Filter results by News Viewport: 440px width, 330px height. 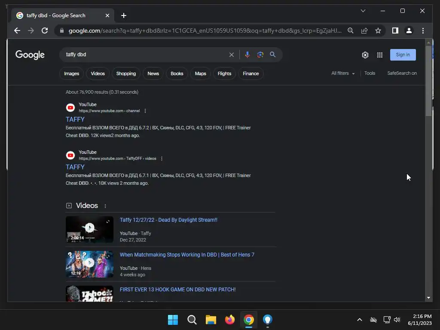tap(153, 73)
